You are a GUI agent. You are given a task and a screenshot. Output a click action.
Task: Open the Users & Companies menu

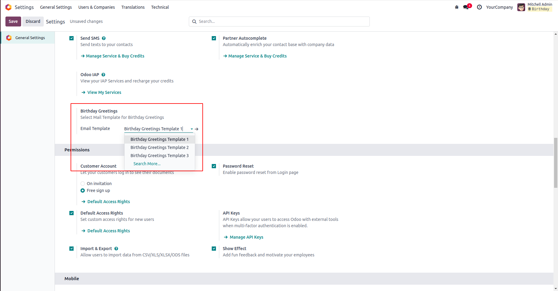pyautogui.click(x=97, y=7)
